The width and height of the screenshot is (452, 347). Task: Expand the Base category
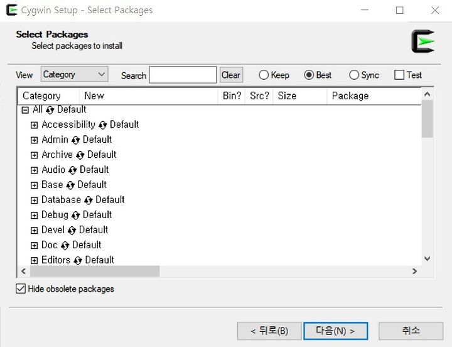(34, 185)
